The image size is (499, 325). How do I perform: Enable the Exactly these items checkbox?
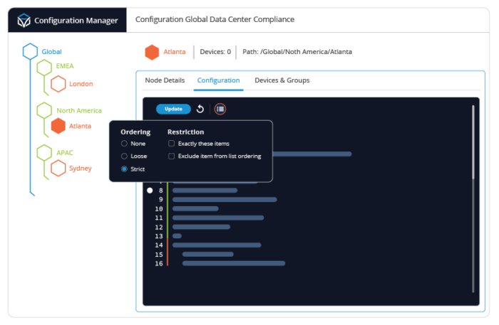172,144
